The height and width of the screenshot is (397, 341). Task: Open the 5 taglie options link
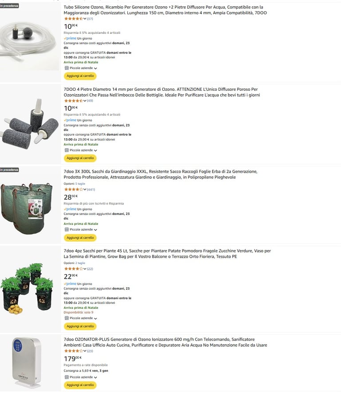[x=80, y=183]
